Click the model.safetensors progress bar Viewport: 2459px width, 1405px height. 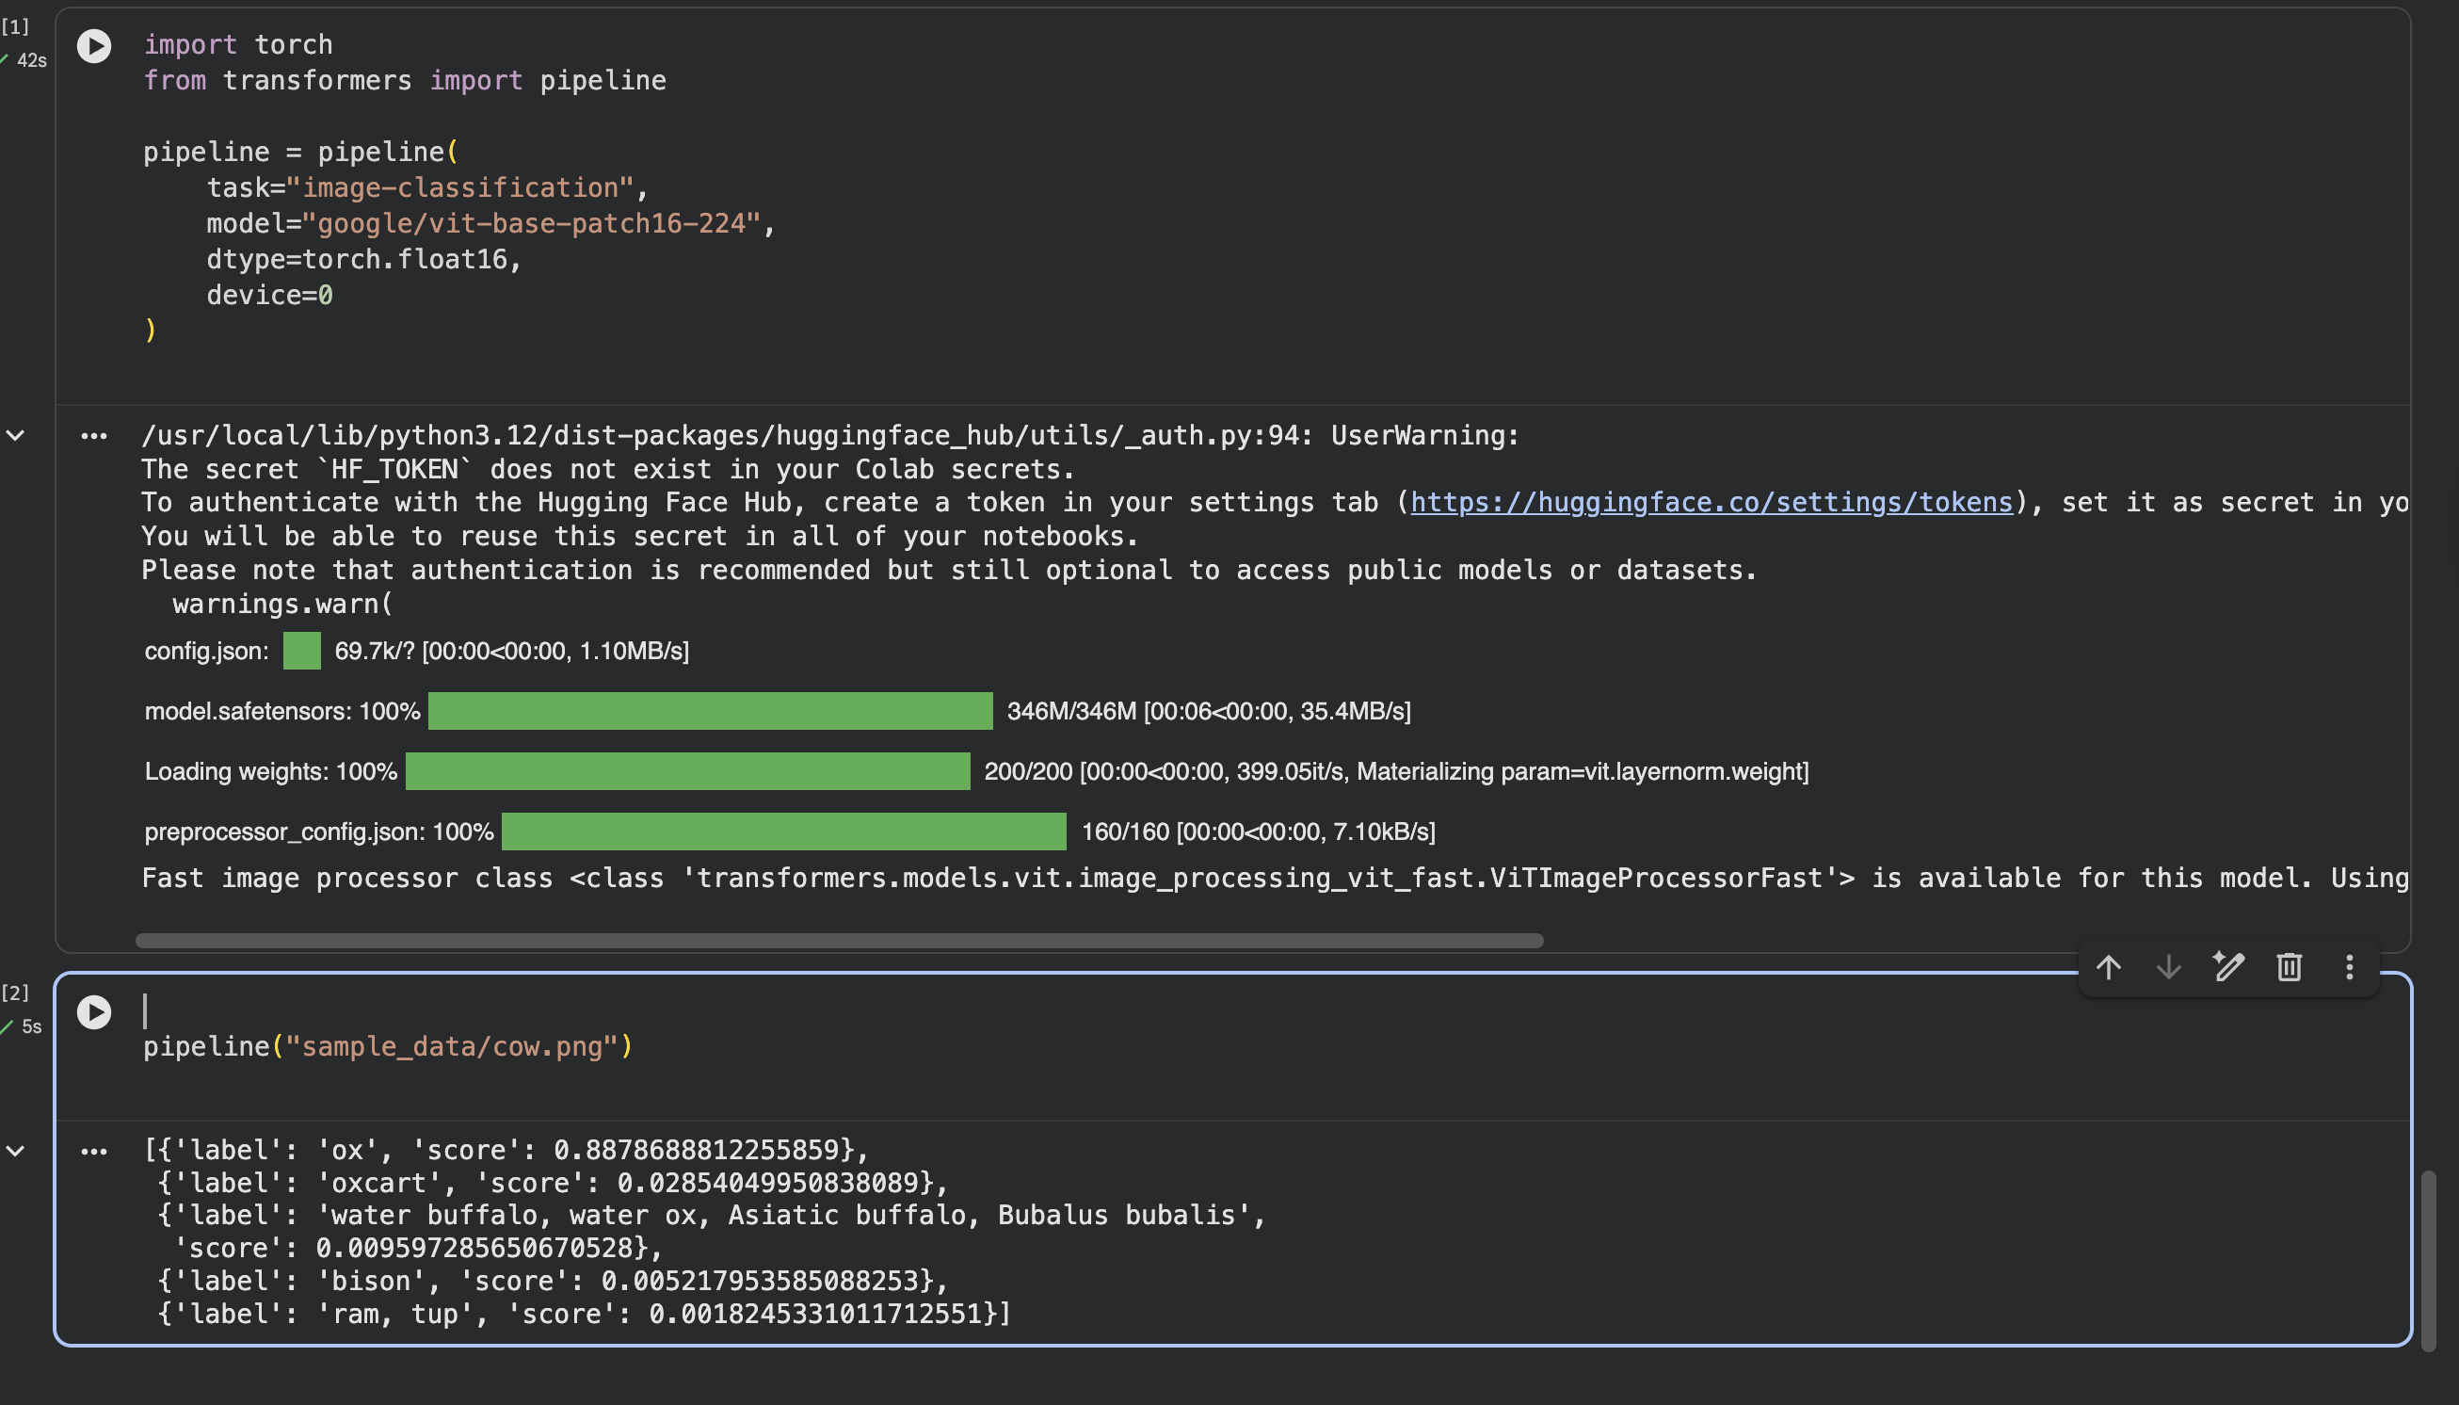[x=710, y=711]
